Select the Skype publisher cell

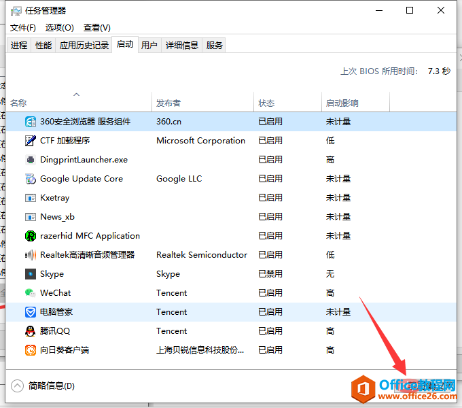pyautogui.click(x=168, y=274)
